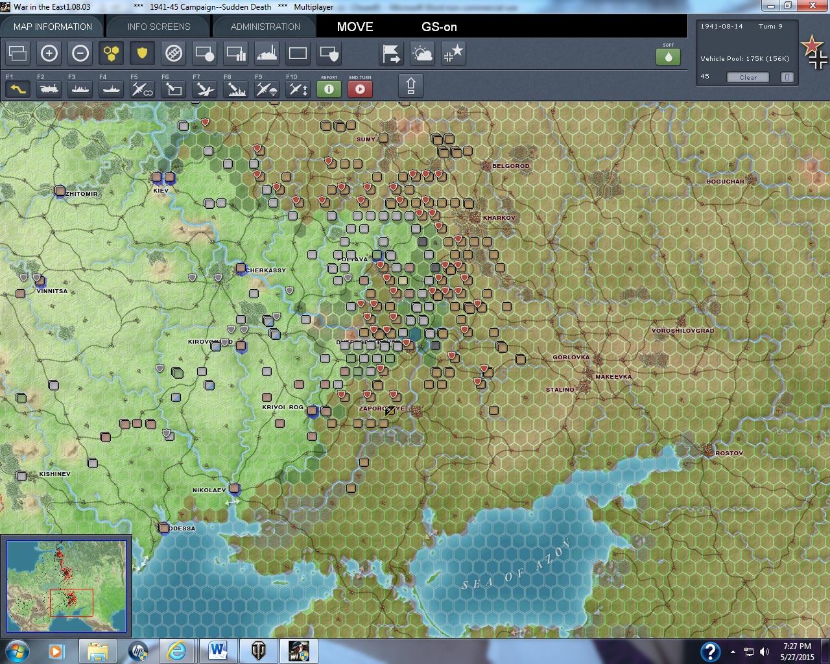The image size is (830, 664).
Task: Toggle the plain rectangle map overlay
Action: [x=298, y=53]
